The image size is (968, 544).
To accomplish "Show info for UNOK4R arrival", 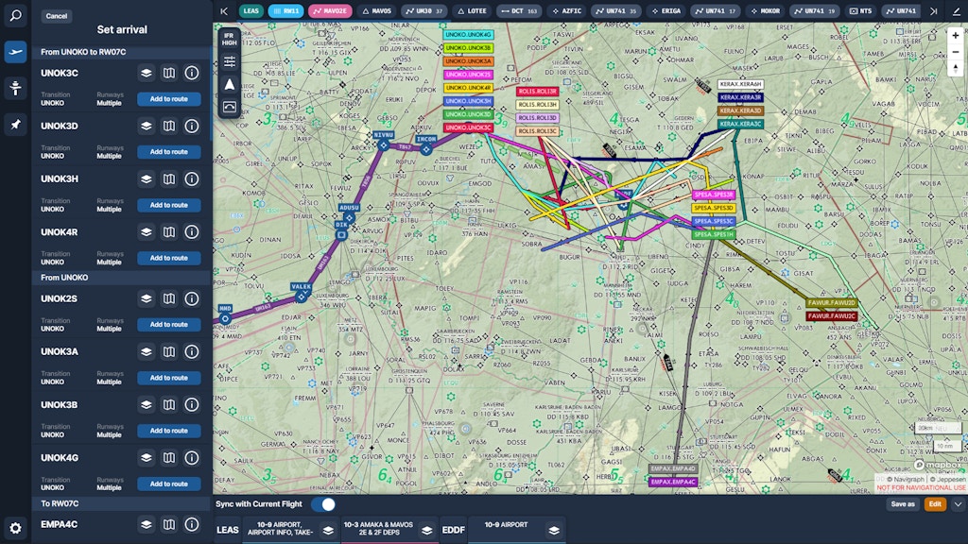I will pos(192,231).
